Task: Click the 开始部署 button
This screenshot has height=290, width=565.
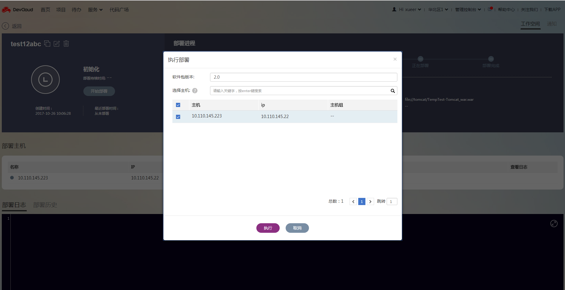Action: pyautogui.click(x=99, y=91)
